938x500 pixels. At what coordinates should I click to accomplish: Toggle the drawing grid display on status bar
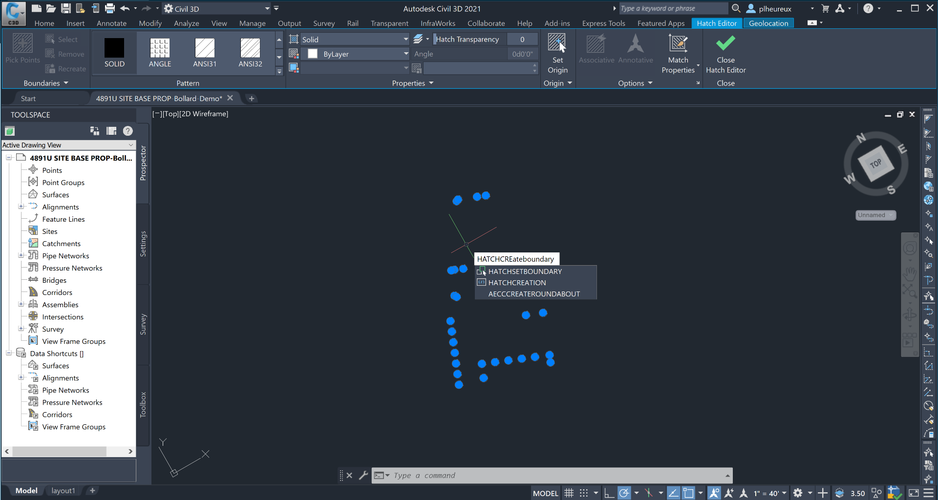tap(569, 493)
